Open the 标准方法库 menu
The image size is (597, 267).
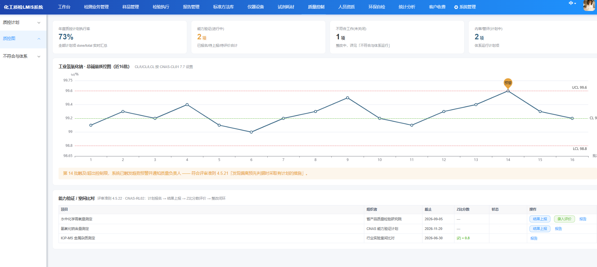click(x=223, y=7)
